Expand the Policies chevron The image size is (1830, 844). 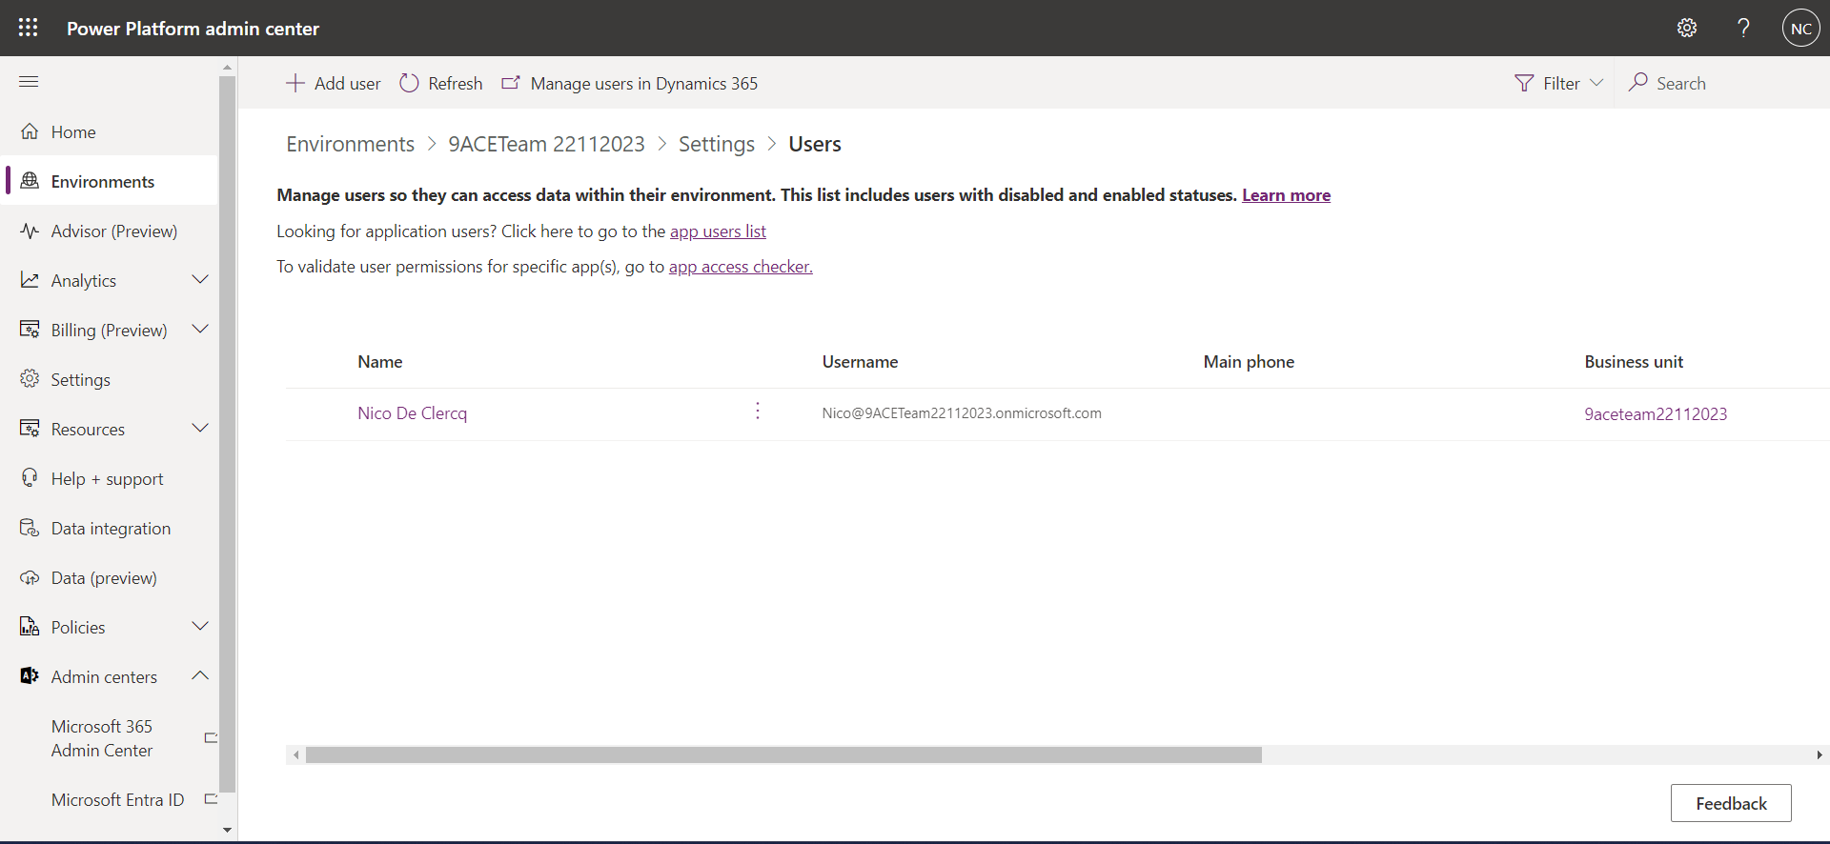coord(200,626)
